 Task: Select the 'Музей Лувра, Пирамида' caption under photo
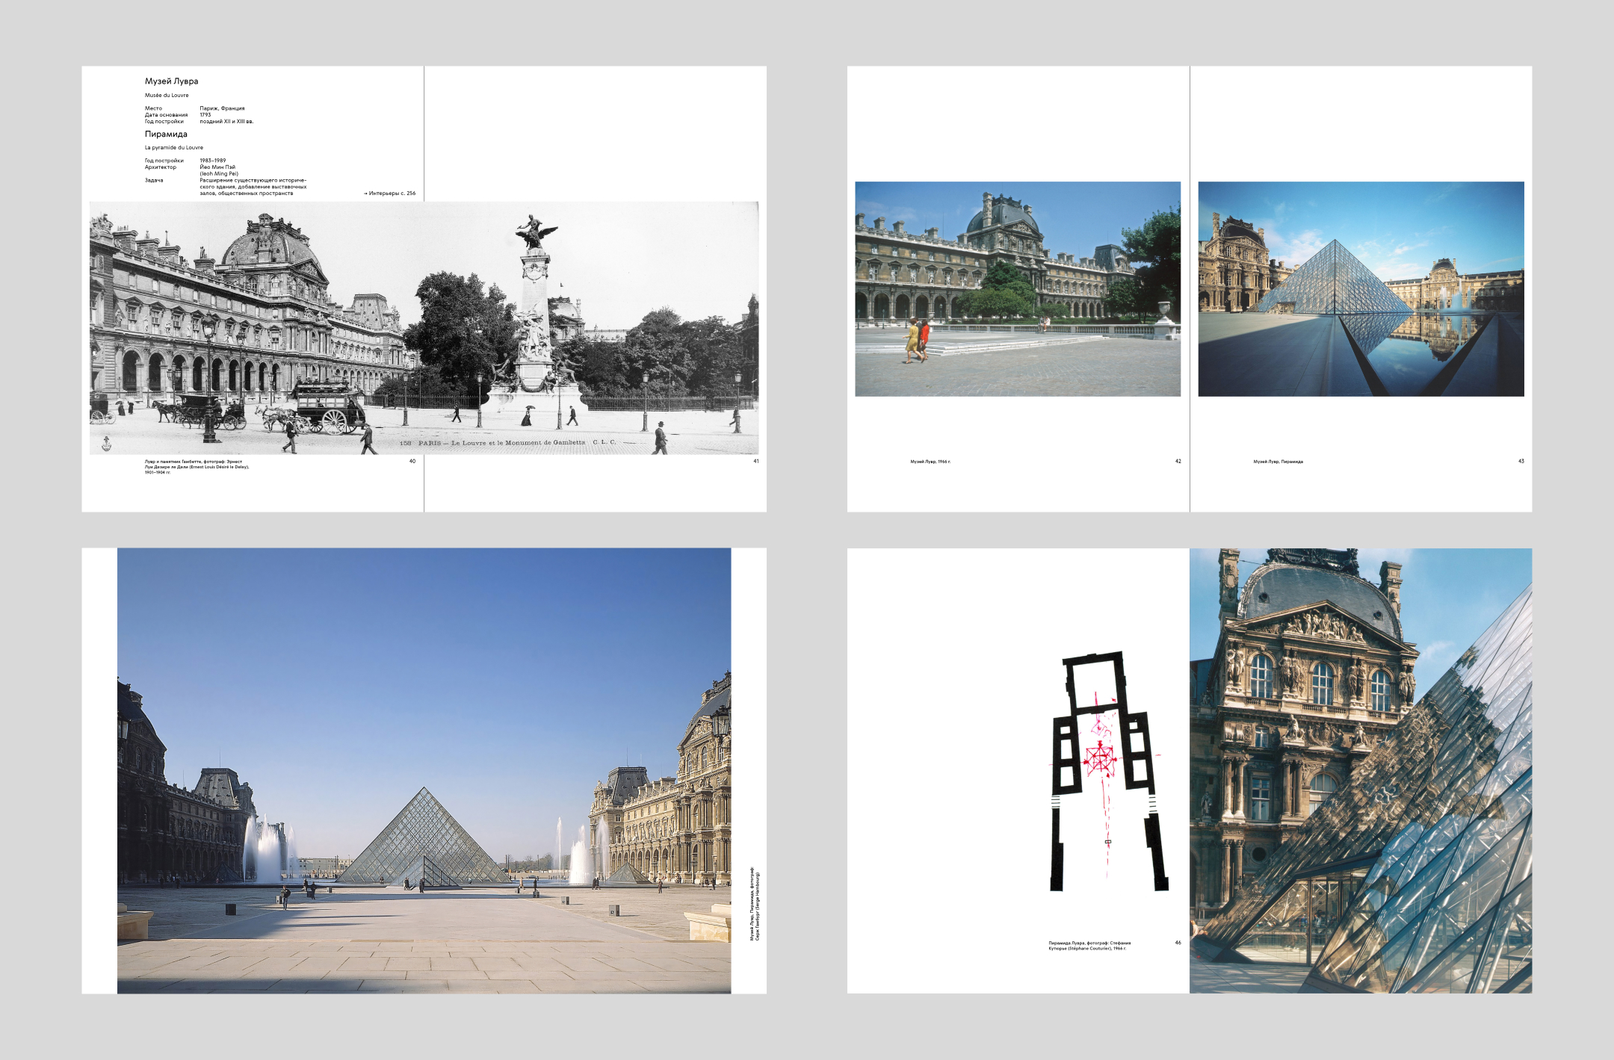point(1278,462)
